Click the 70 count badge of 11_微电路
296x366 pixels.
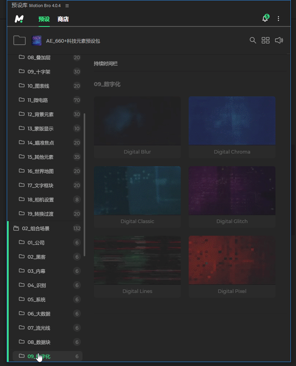pyautogui.click(x=77, y=100)
